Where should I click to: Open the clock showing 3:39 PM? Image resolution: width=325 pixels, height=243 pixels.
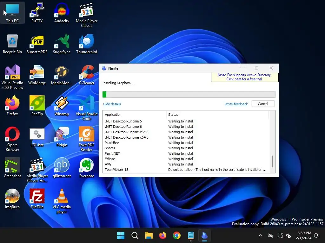(x=303, y=235)
